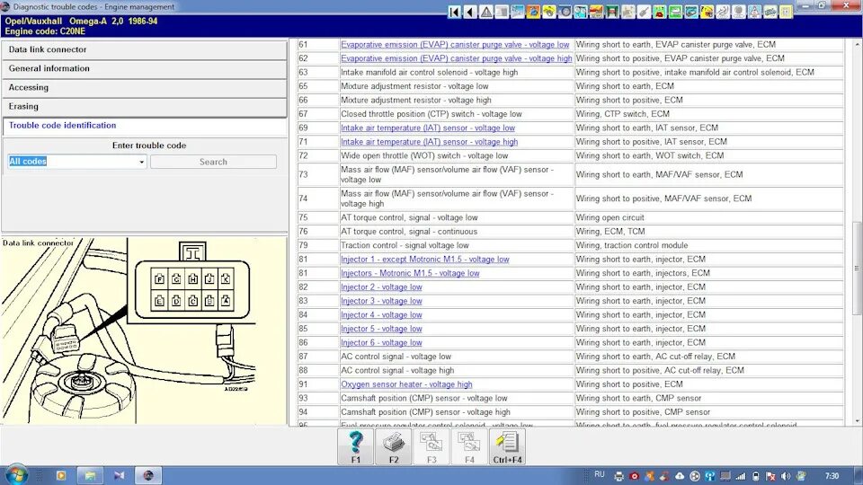Image resolution: width=863 pixels, height=485 pixels.
Task: Open Injector 3 - voltage low link
Action: coord(381,301)
